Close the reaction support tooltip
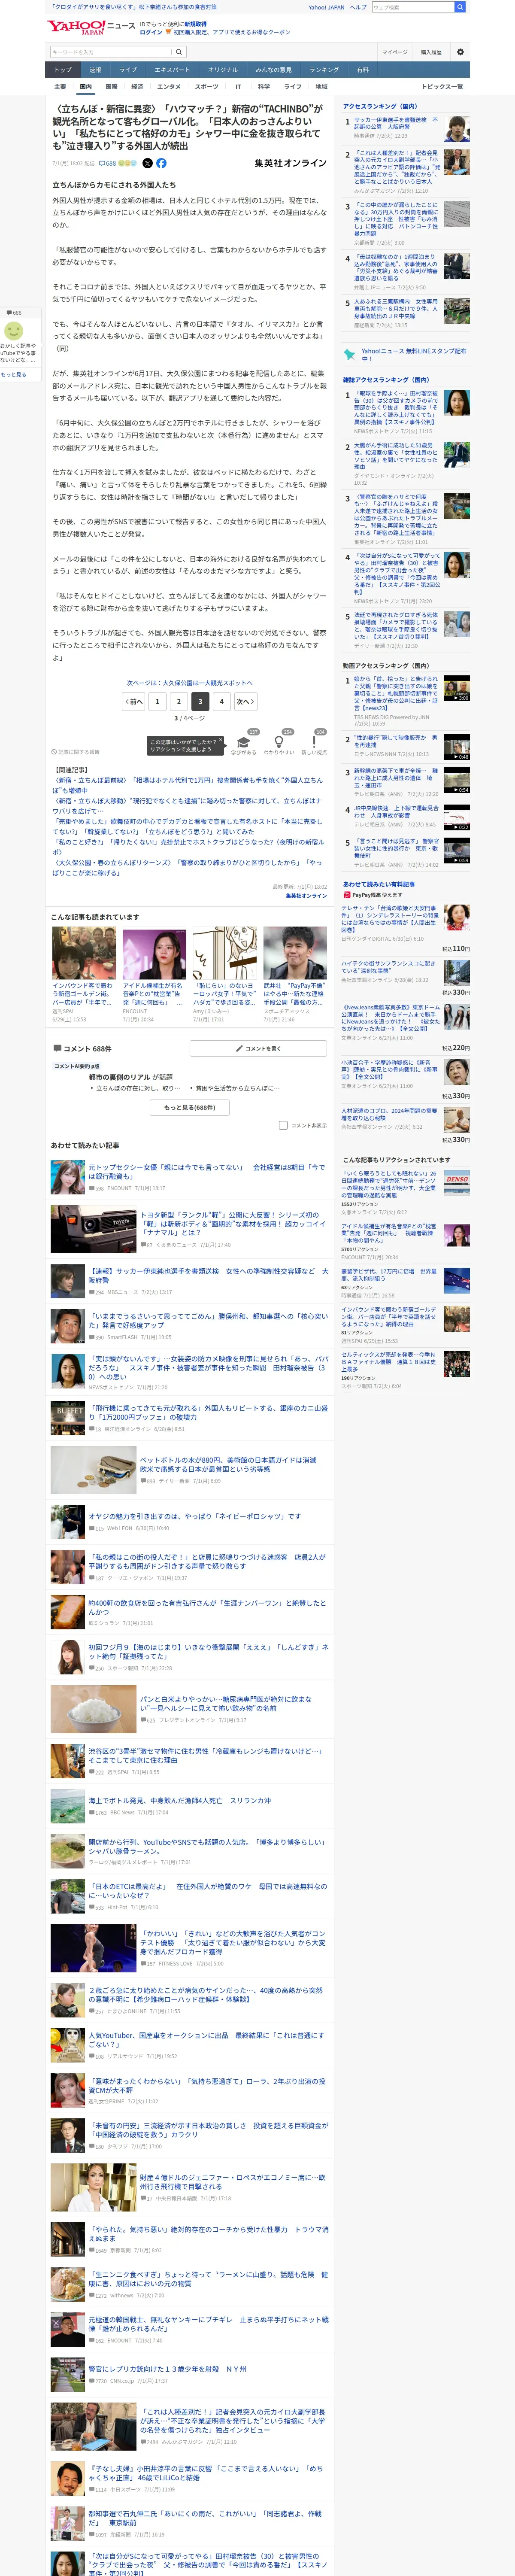The image size is (515, 2576). [x=222, y=741]
